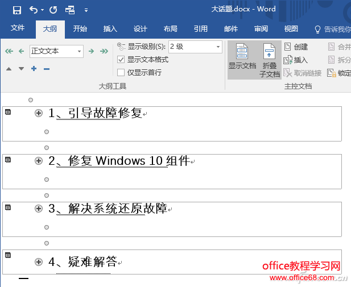Image resolution: width=351 pixels, height=287 pixels.
Task: Enable the 仅显示首行 checkbox
Action: (121, 73)
